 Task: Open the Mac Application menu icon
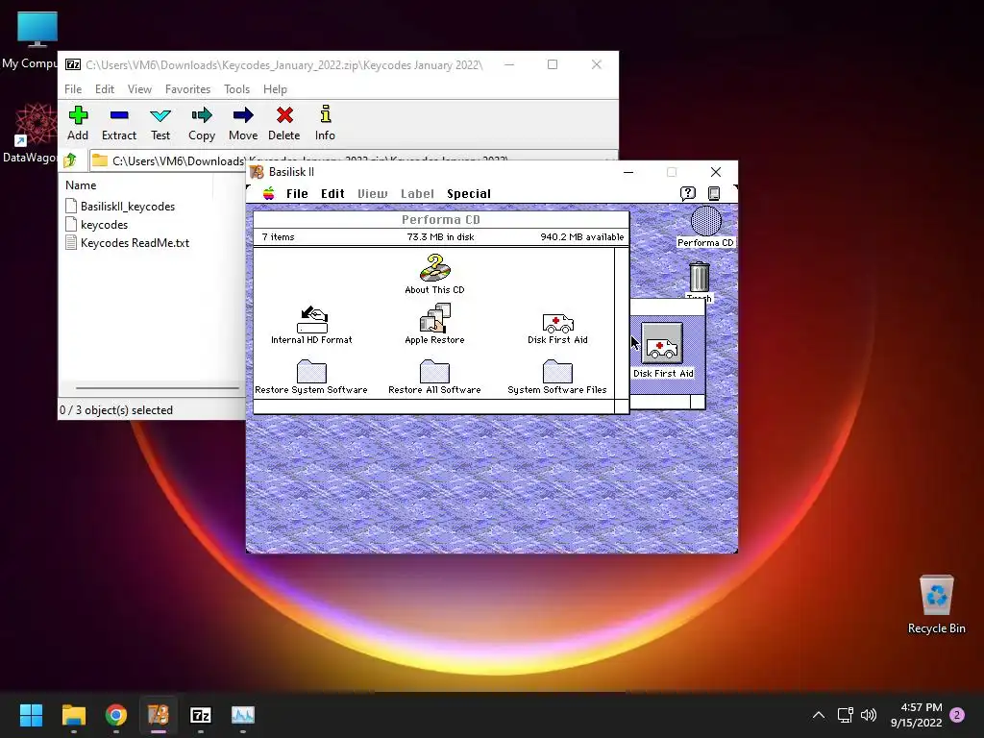tap(714, 193)
